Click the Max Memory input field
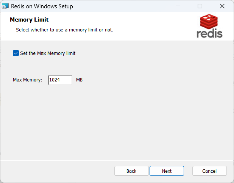This screenshot has width=234, height=183. [60, 80]
